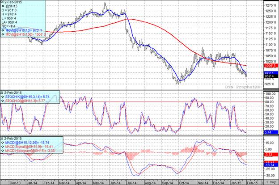Click the diamond marker for STOCH K

pos(3,97)
